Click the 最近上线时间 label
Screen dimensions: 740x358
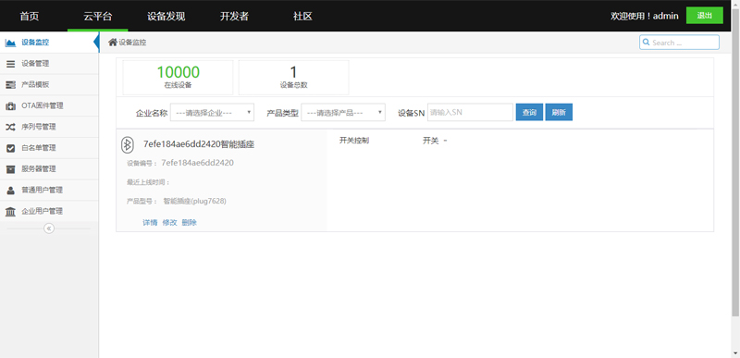point(148,182)
